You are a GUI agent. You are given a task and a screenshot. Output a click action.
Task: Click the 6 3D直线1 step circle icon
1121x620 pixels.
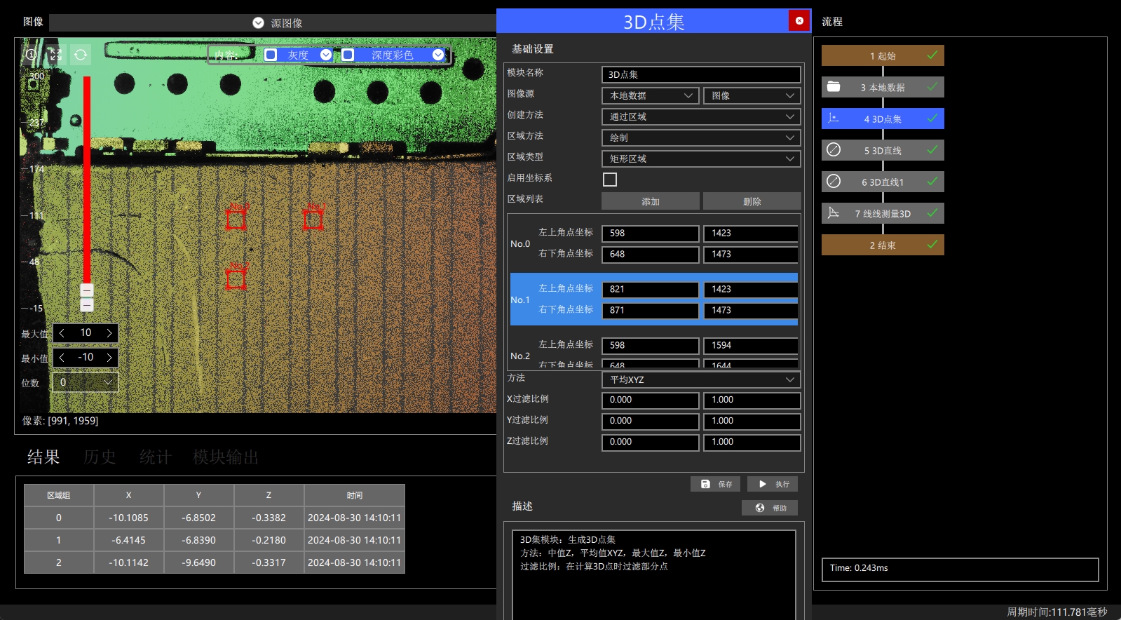click(834, 182)
